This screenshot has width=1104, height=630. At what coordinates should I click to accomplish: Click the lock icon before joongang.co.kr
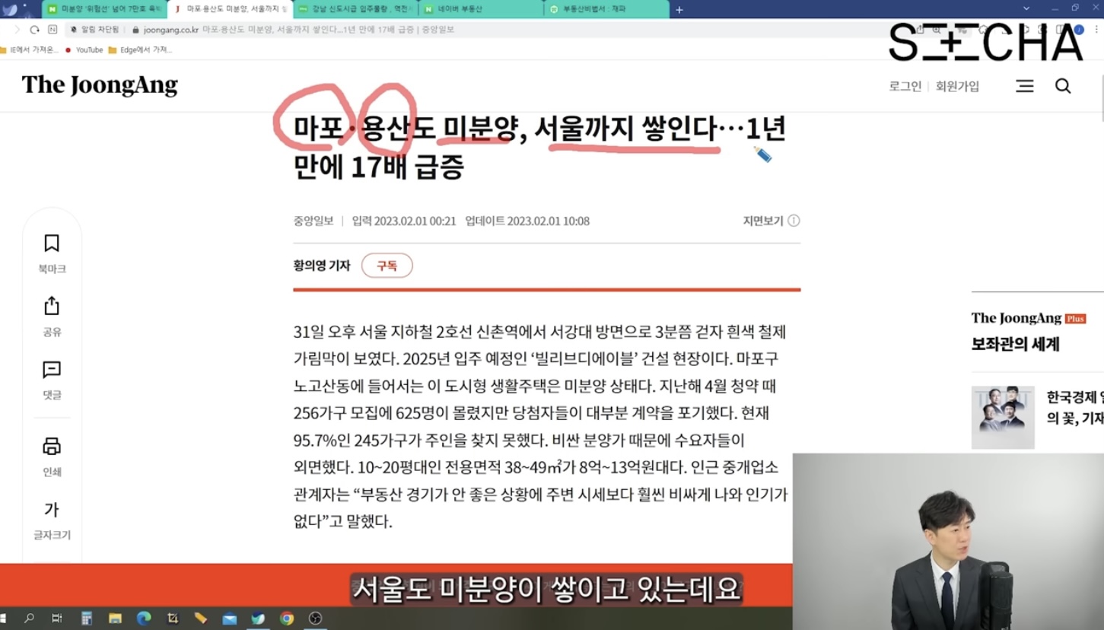click(135, 30)
